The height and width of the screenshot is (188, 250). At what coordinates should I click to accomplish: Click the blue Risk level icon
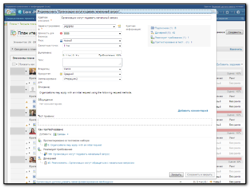click(x=61, y=41)
